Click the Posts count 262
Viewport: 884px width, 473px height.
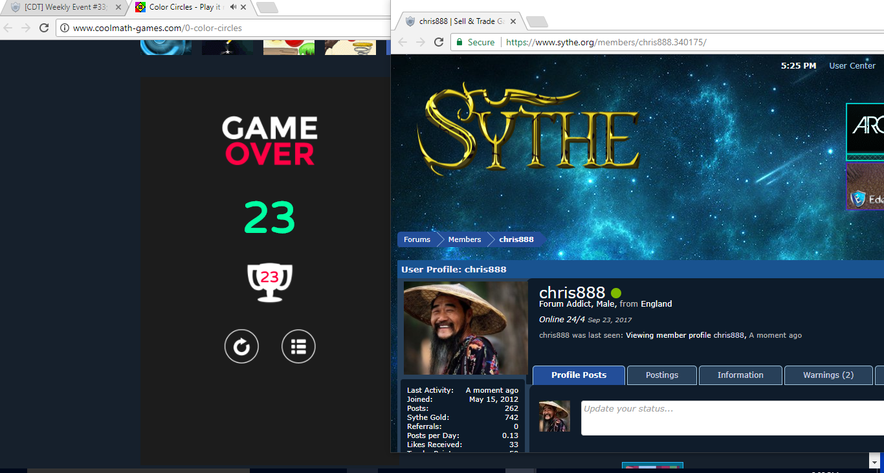pyautogui.click(x=511, y=409)
